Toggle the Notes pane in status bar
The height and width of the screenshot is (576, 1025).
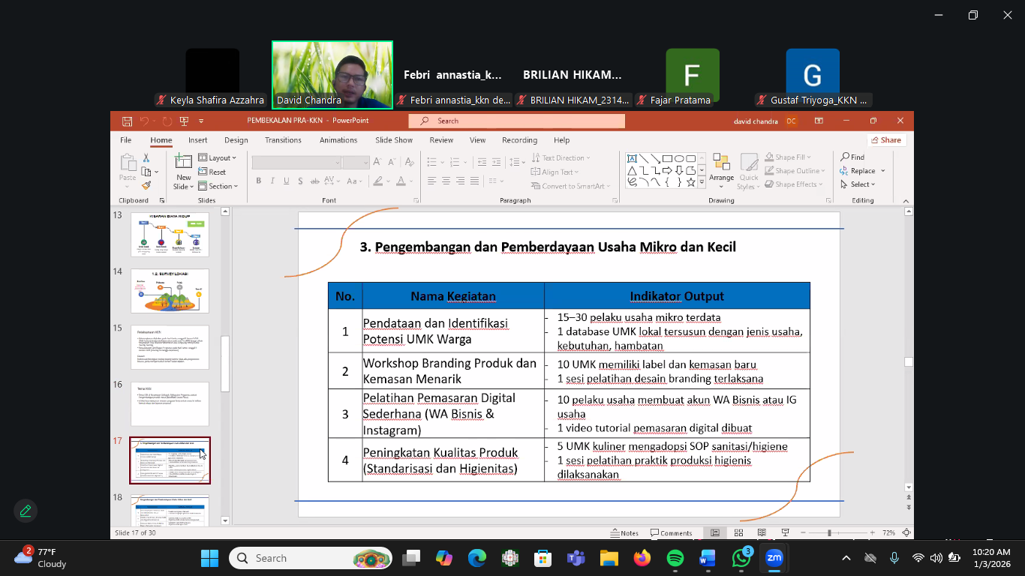click(x=624, y=533)
